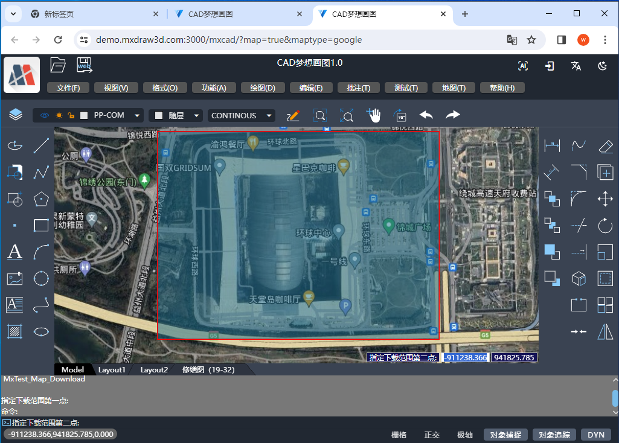The width and height of the screenshot is (619, 443).
Task: Expand the 随层 color dropdown
Action: point(196,116)
